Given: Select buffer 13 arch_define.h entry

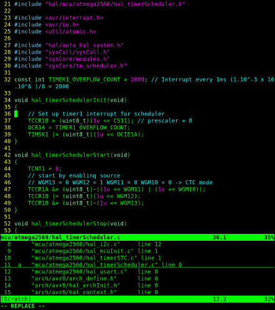Looking at the screenshot, I should point(82,278).
